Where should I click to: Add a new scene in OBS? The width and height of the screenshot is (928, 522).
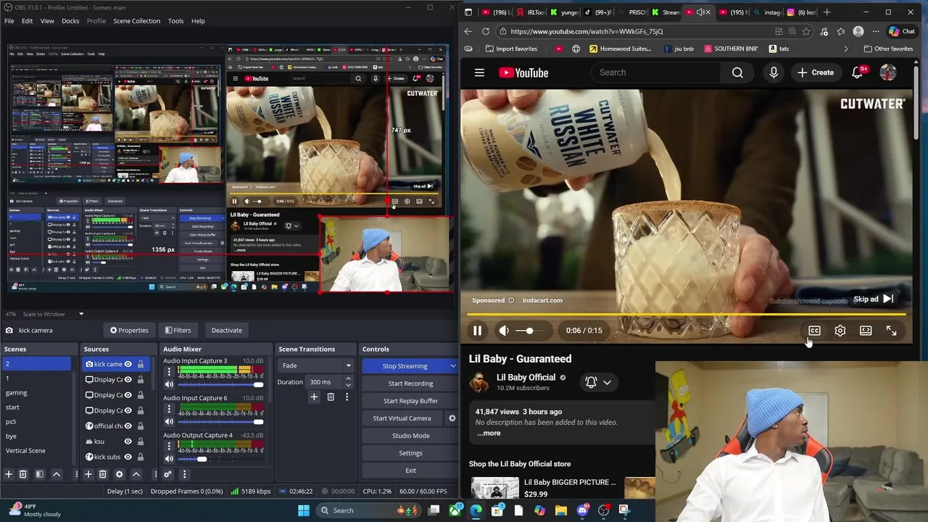pyautogui.click(x=9, y=474)
